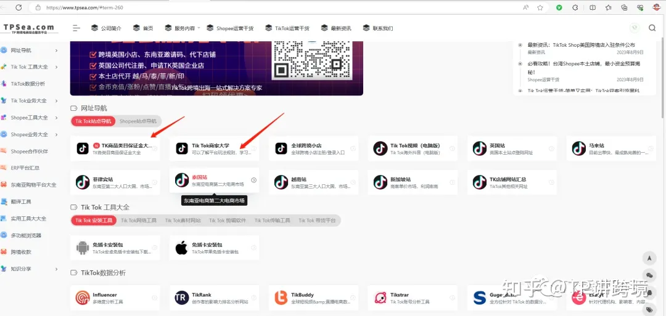Add page to favorites with star icon
The height and width of the screenshot is (316, 666).
(x=540, y=7)
